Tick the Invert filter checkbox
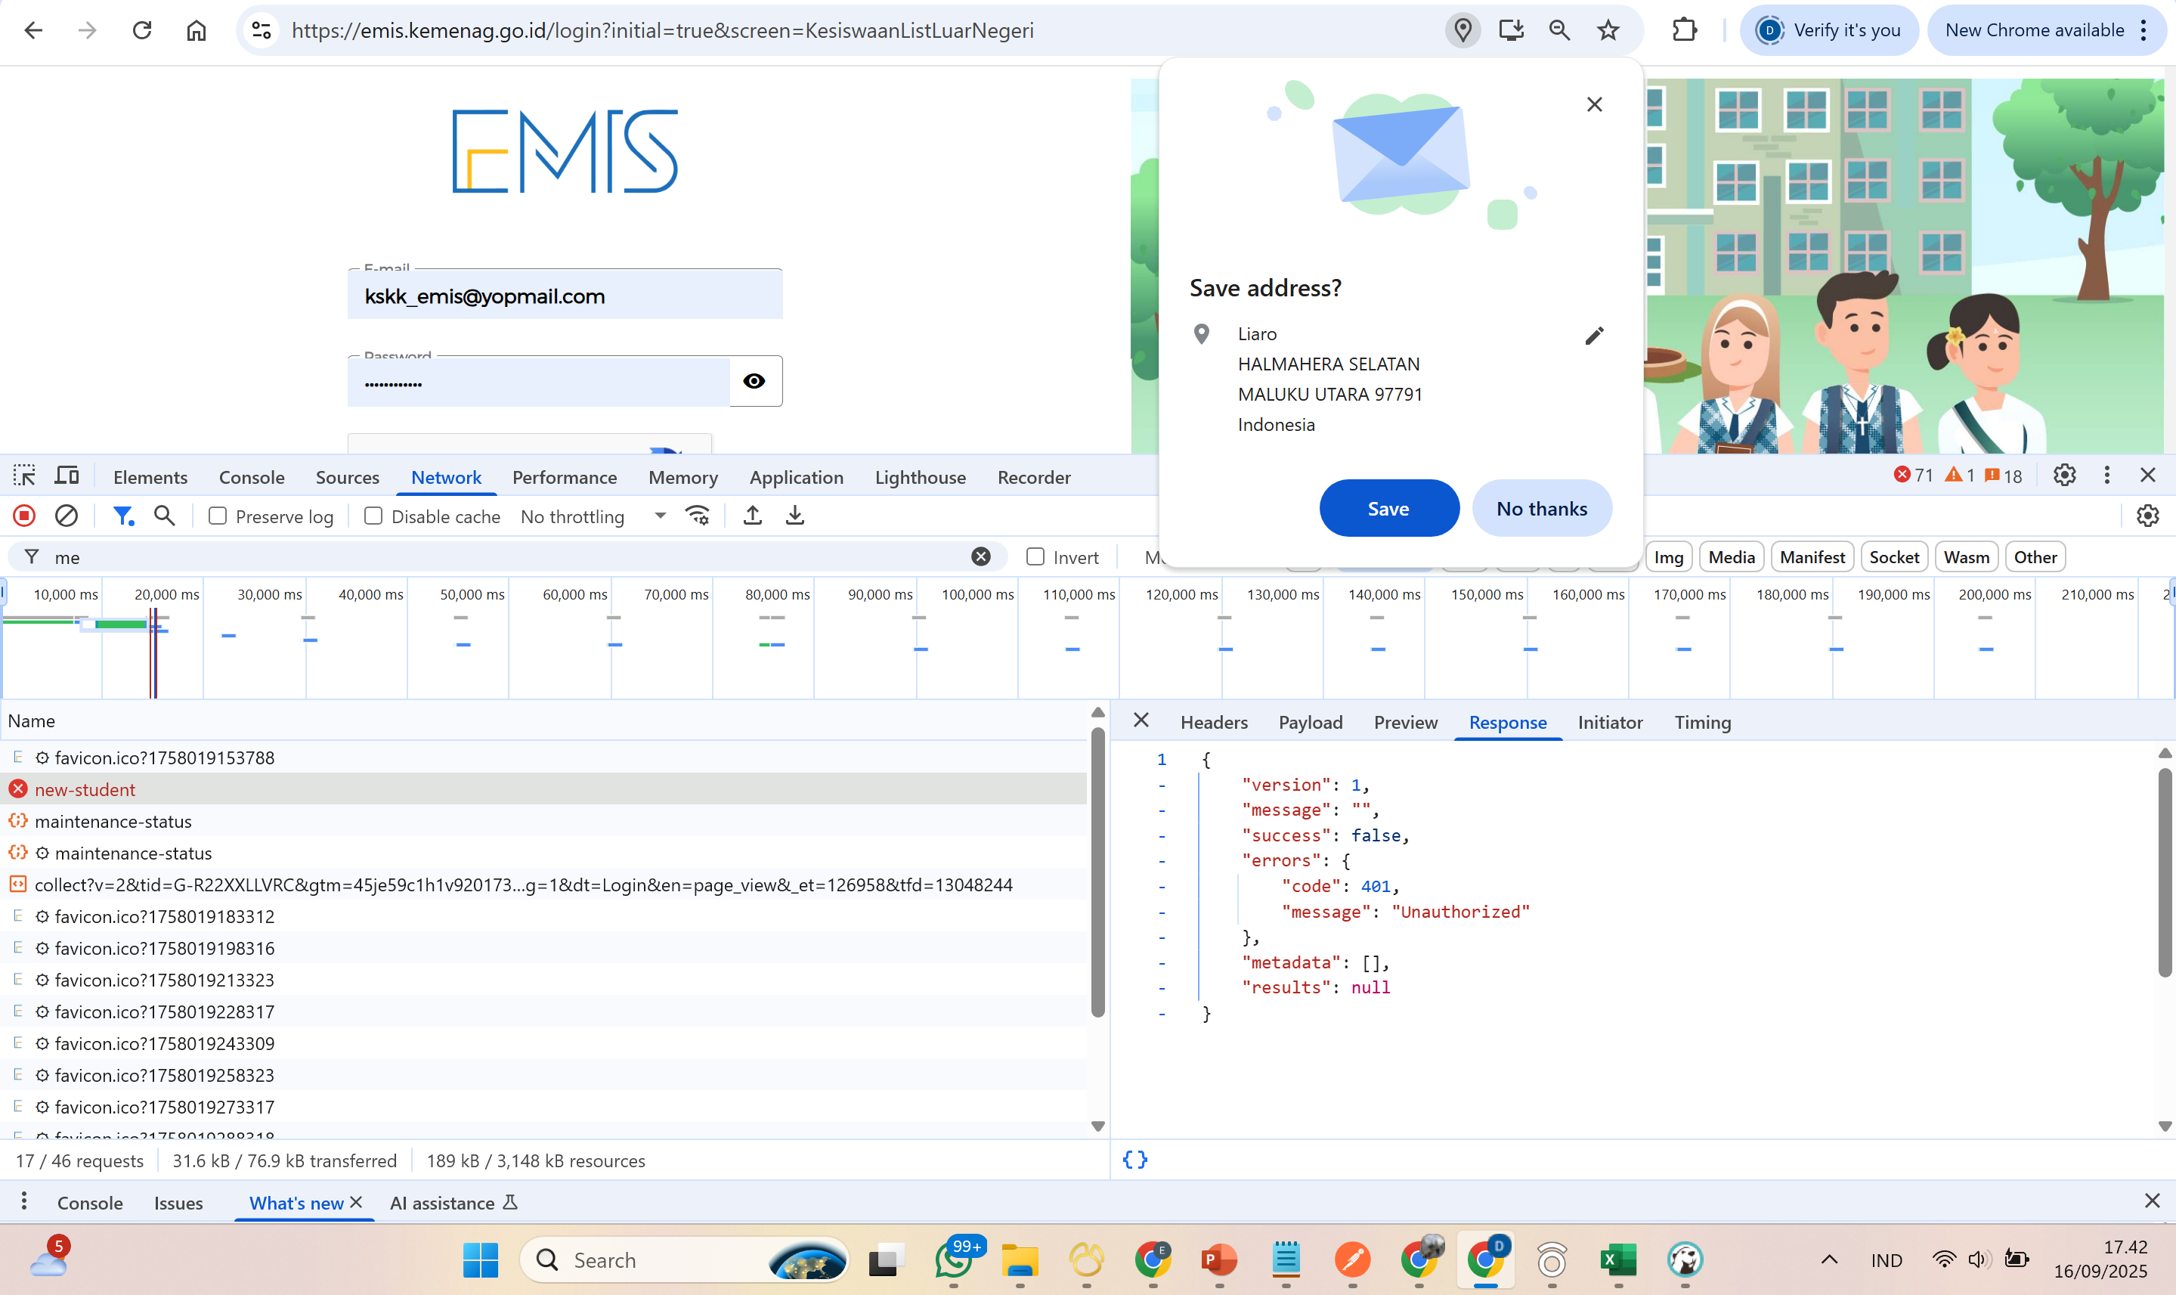This screenshot has width=2176, height=1295. coord(1035,556)
